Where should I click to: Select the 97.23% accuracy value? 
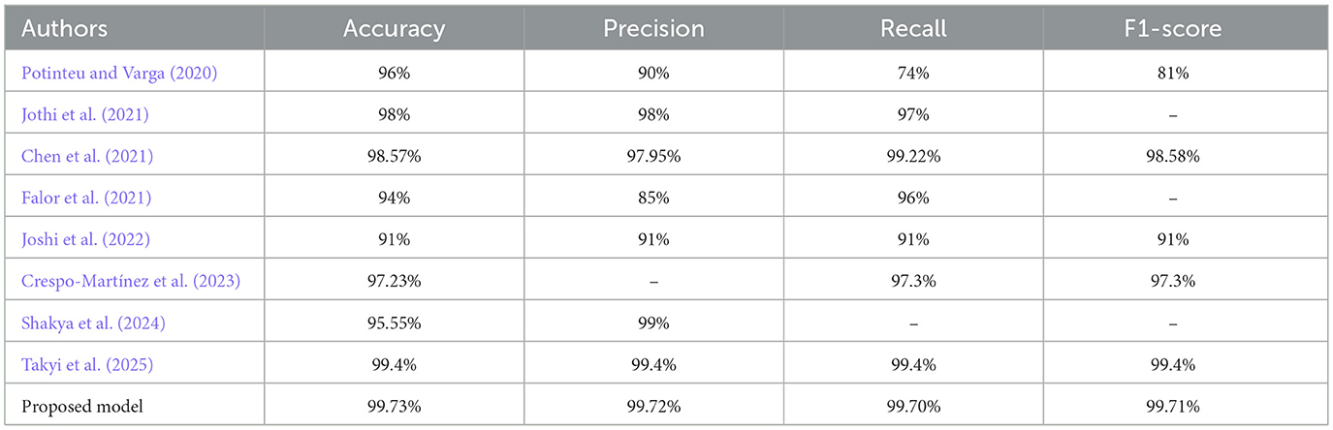pos(394,282)
